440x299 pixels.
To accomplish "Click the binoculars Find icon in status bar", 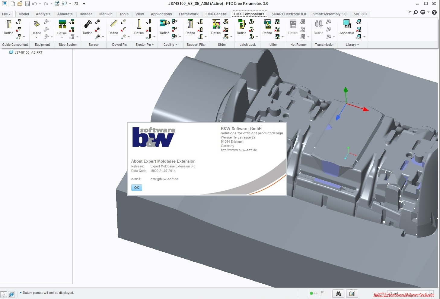I will (338, 294).
